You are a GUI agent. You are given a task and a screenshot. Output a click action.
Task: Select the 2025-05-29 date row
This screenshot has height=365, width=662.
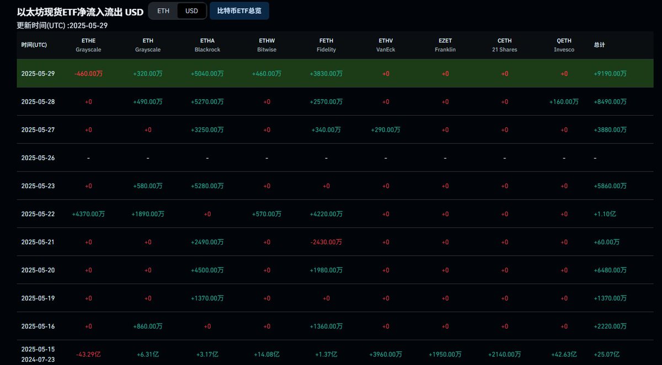[x=335, y=73]
